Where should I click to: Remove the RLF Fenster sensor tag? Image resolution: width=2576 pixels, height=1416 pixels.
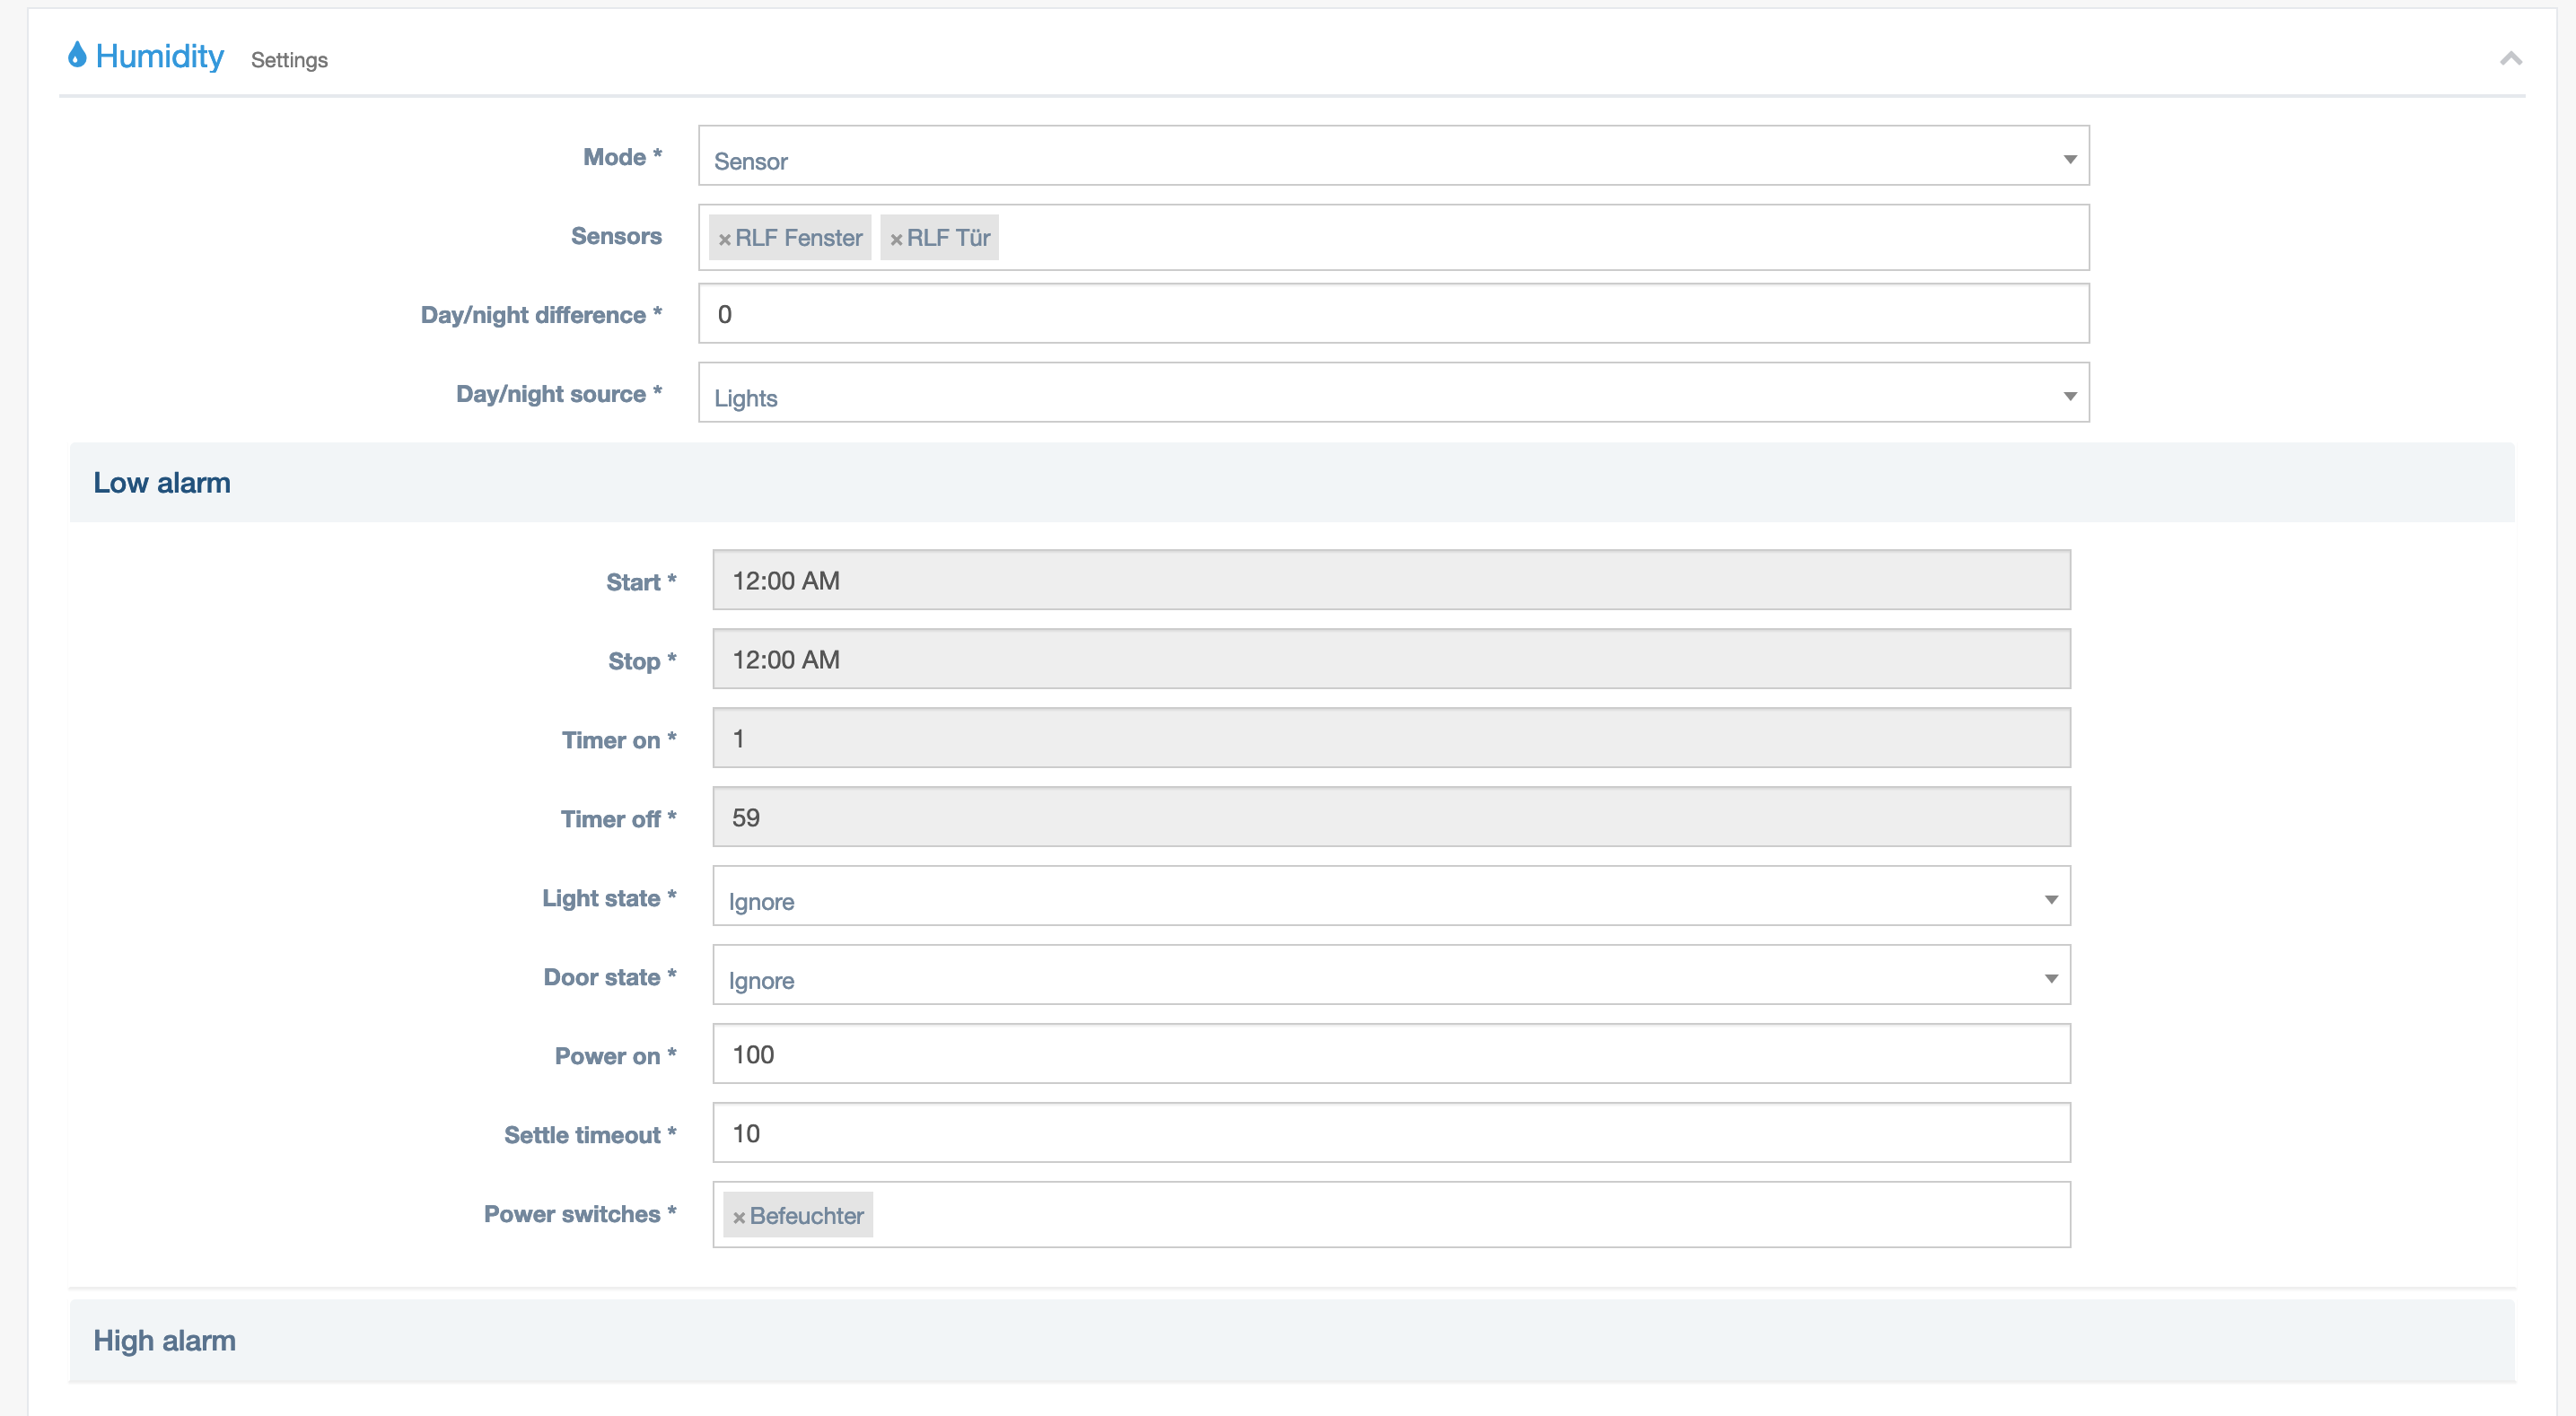725,239
